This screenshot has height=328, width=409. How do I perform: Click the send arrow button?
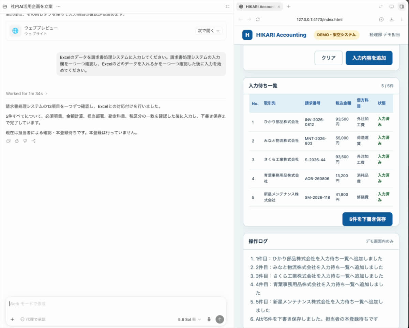tap(220, 319)
